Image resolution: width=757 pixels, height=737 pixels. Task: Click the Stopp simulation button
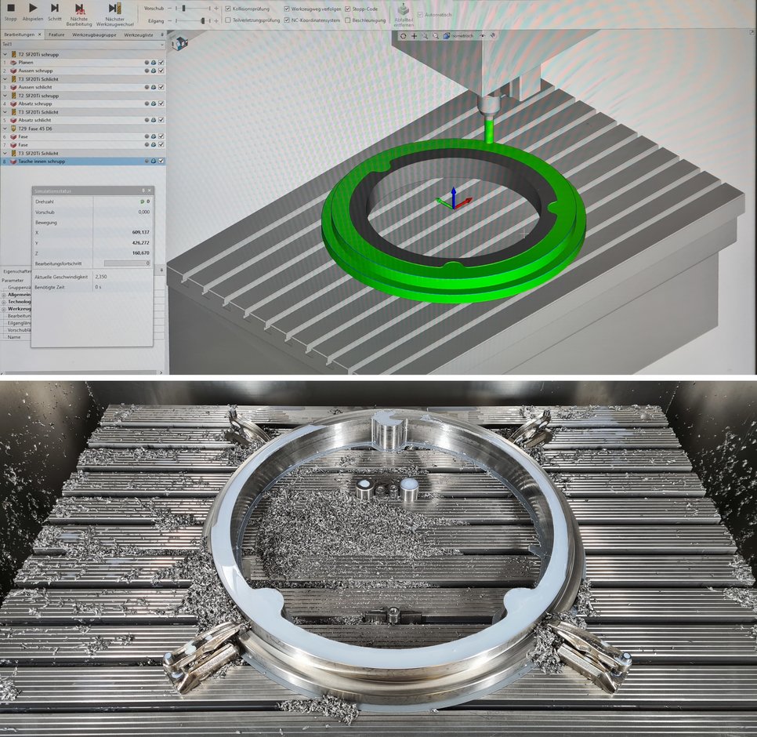[11, 9]
